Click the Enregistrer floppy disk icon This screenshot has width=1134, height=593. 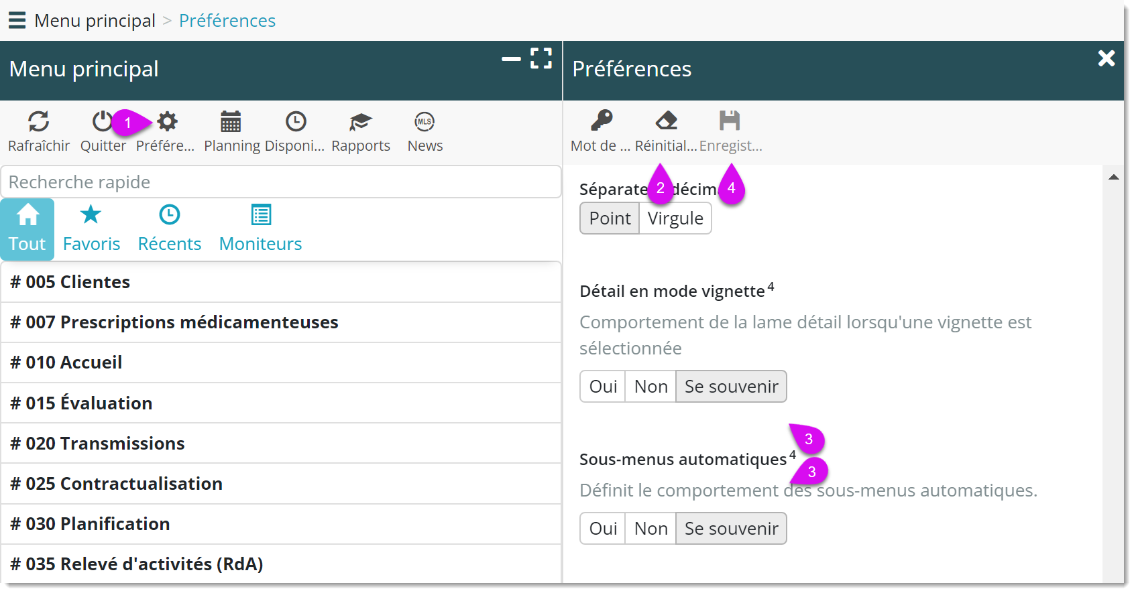coord(730,121)
